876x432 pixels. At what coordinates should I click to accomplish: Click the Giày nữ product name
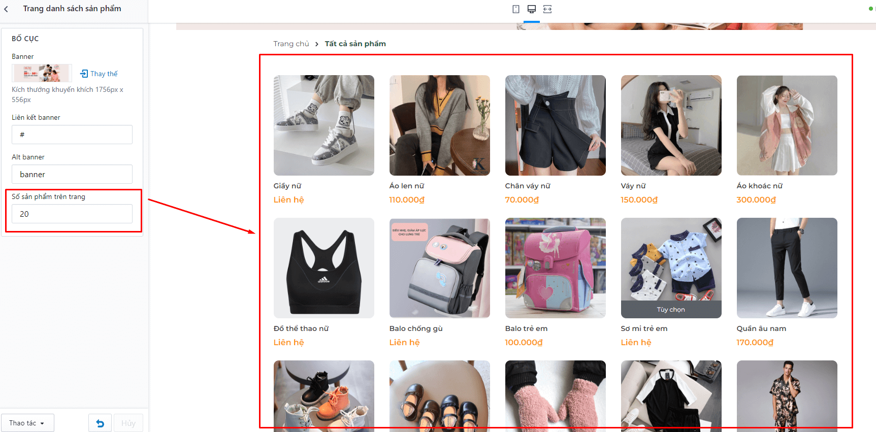pyautogui.click(x=287, y=186)
